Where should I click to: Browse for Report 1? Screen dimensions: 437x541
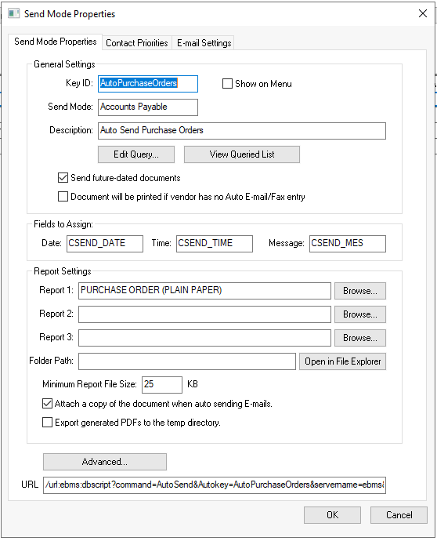(x=360, y=291)
